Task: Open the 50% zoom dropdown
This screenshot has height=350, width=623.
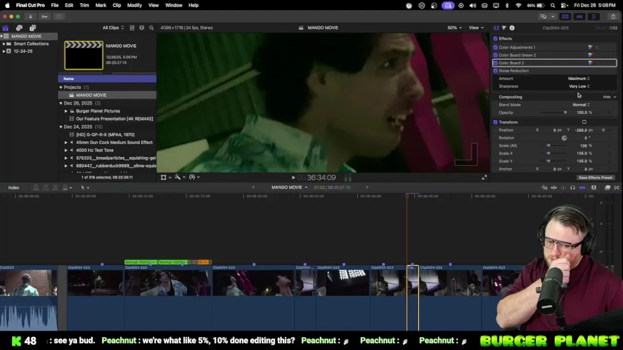Action: (455, 28)
